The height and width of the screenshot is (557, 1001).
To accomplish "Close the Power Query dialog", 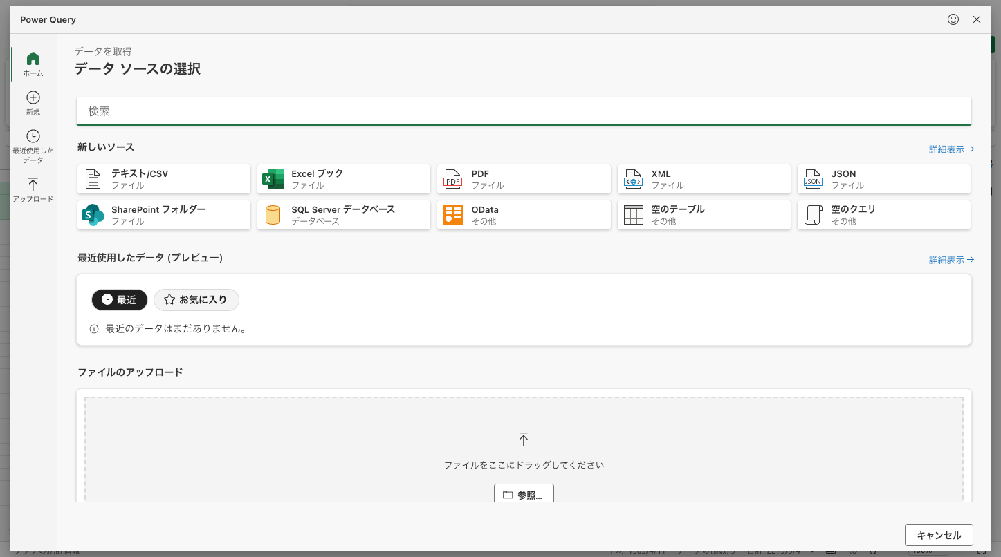I will 977,19.
